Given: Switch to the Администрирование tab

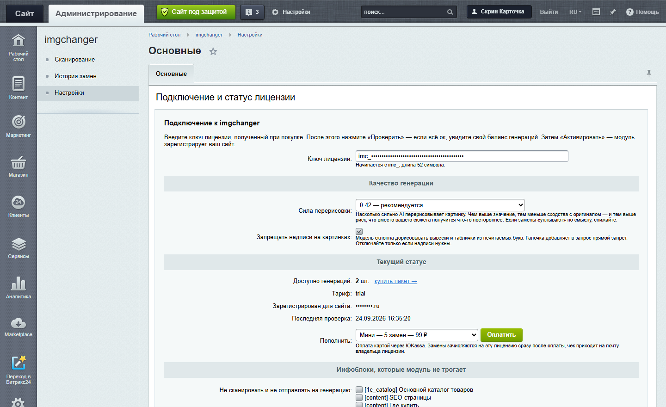Looking at the screenshot, I should [x=96, y=13].
